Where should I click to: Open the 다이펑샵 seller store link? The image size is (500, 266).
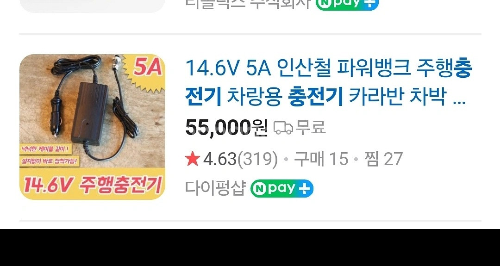[216, 188]
